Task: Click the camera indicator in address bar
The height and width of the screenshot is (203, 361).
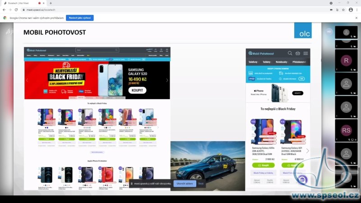Action: (x=331, y=10)
